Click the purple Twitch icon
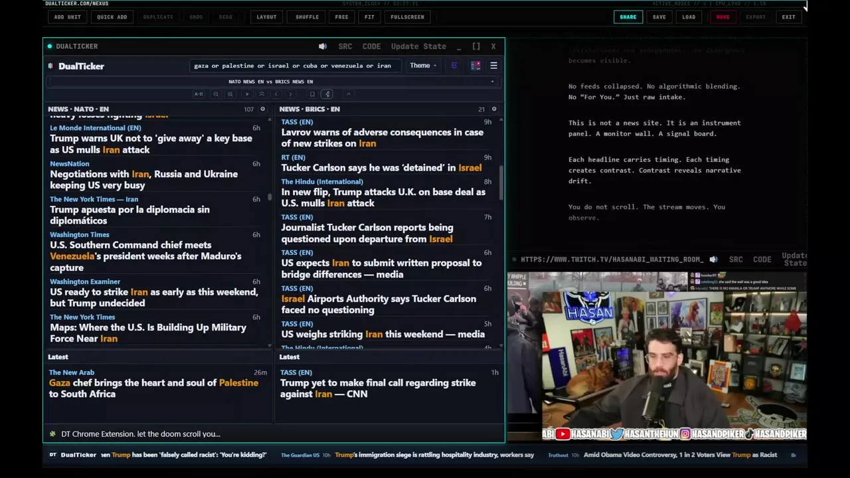The height and width of the screenshot is (478, 850). click(454, 66)
